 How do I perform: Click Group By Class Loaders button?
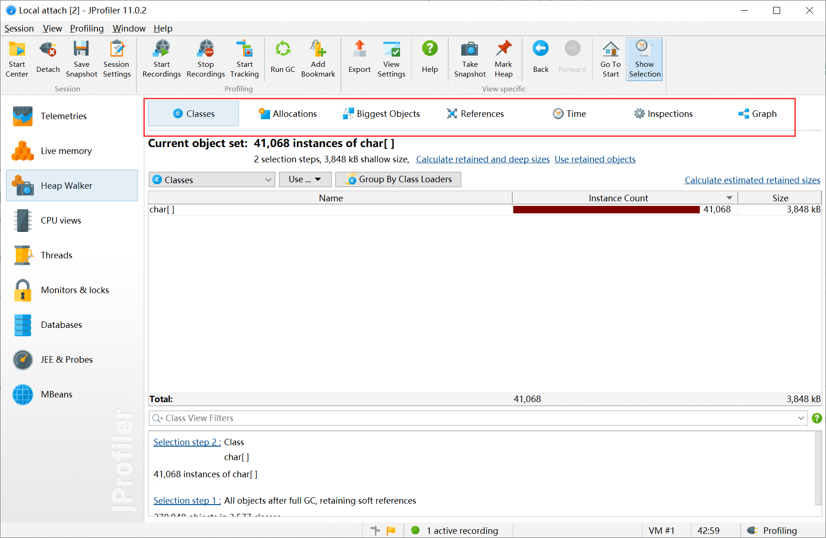point(398,179)
